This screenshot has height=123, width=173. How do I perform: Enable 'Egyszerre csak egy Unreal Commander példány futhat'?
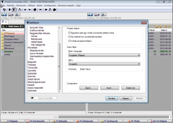(x=70, y=33)
